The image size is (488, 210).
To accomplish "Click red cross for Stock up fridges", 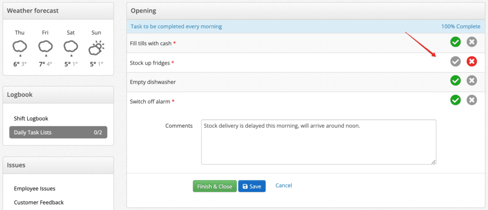I will 472,62.
